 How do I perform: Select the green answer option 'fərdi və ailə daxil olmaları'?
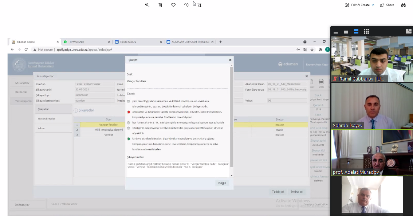pyautogui.click(x=129, y=139)
